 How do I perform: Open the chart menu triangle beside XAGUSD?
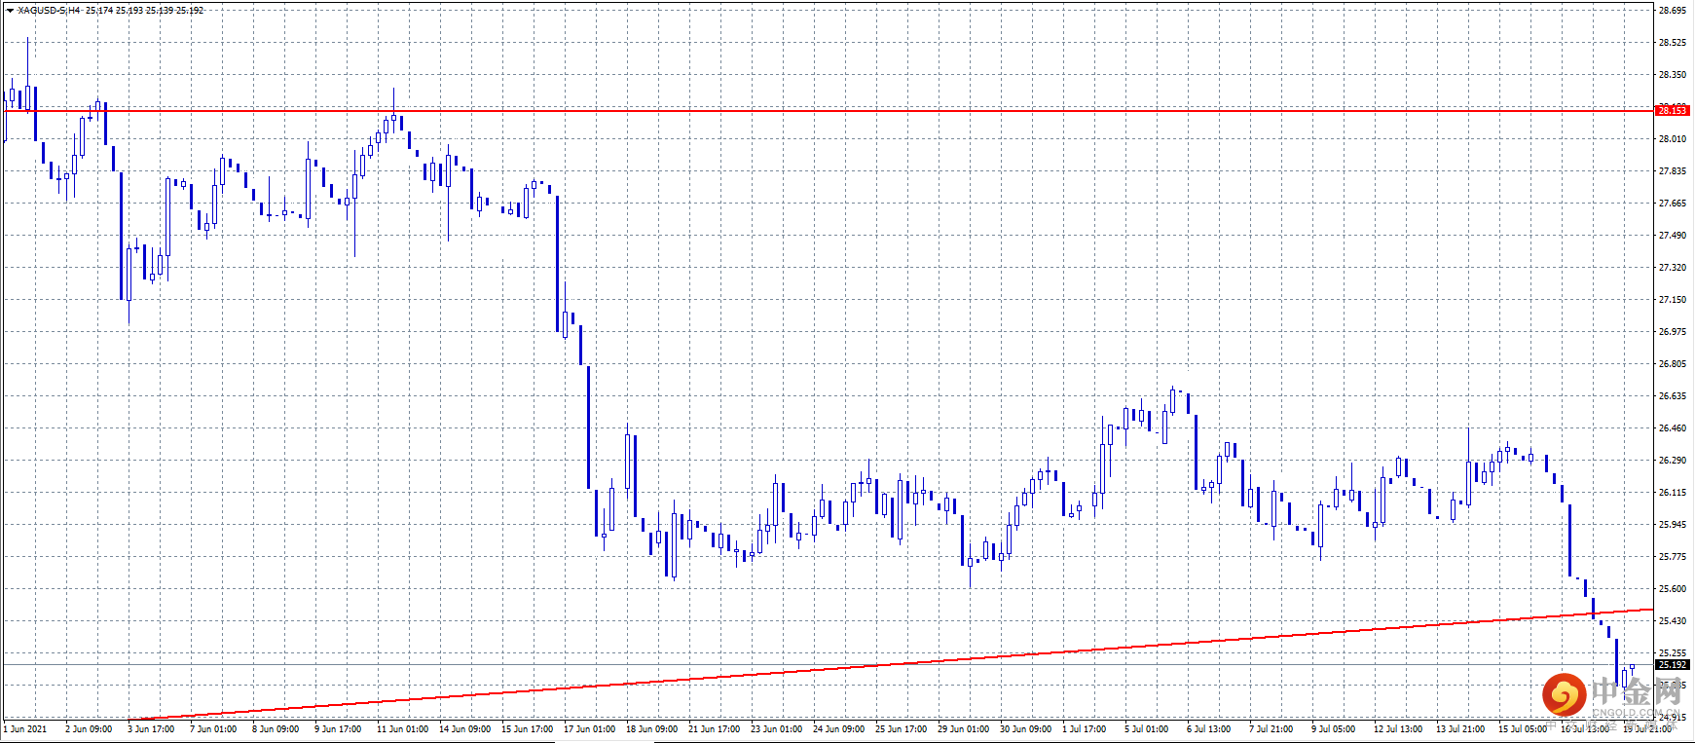10,11
